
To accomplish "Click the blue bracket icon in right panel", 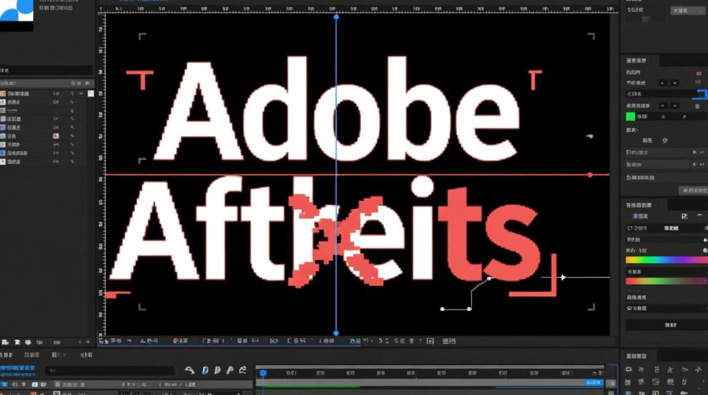I will pos(700,95).
